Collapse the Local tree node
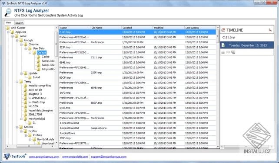This screenshot has height=163, width=279. [x=13, y=36]
